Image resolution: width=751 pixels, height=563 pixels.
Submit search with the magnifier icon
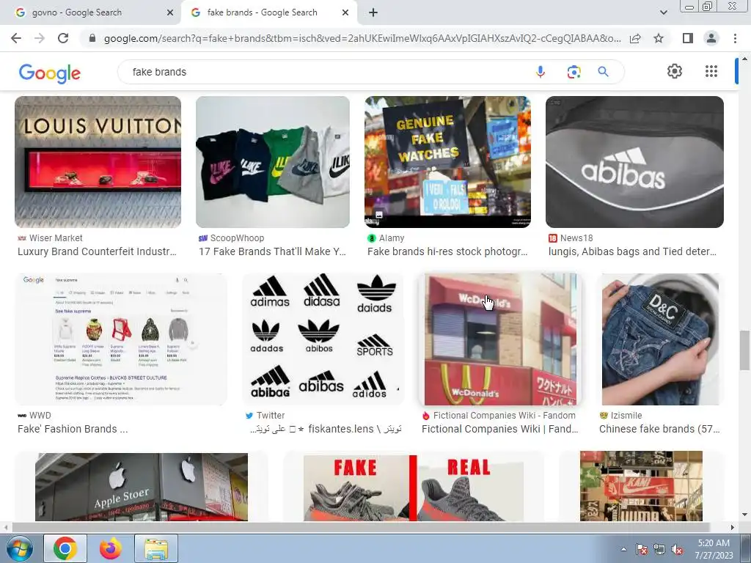(603, 72)
